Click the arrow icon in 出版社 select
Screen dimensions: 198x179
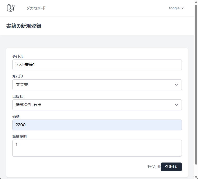(x=176, y=105)
